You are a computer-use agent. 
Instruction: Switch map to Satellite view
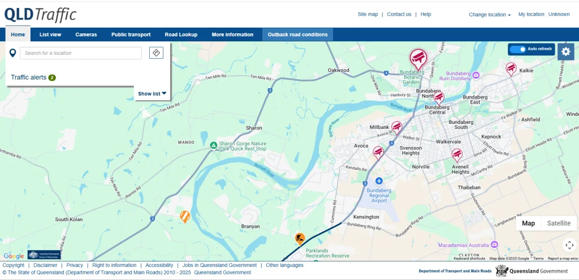[559, 223]
